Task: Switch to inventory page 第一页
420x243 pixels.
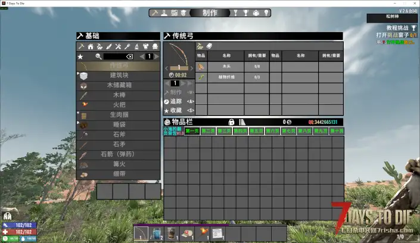Action: coord(192,131)
